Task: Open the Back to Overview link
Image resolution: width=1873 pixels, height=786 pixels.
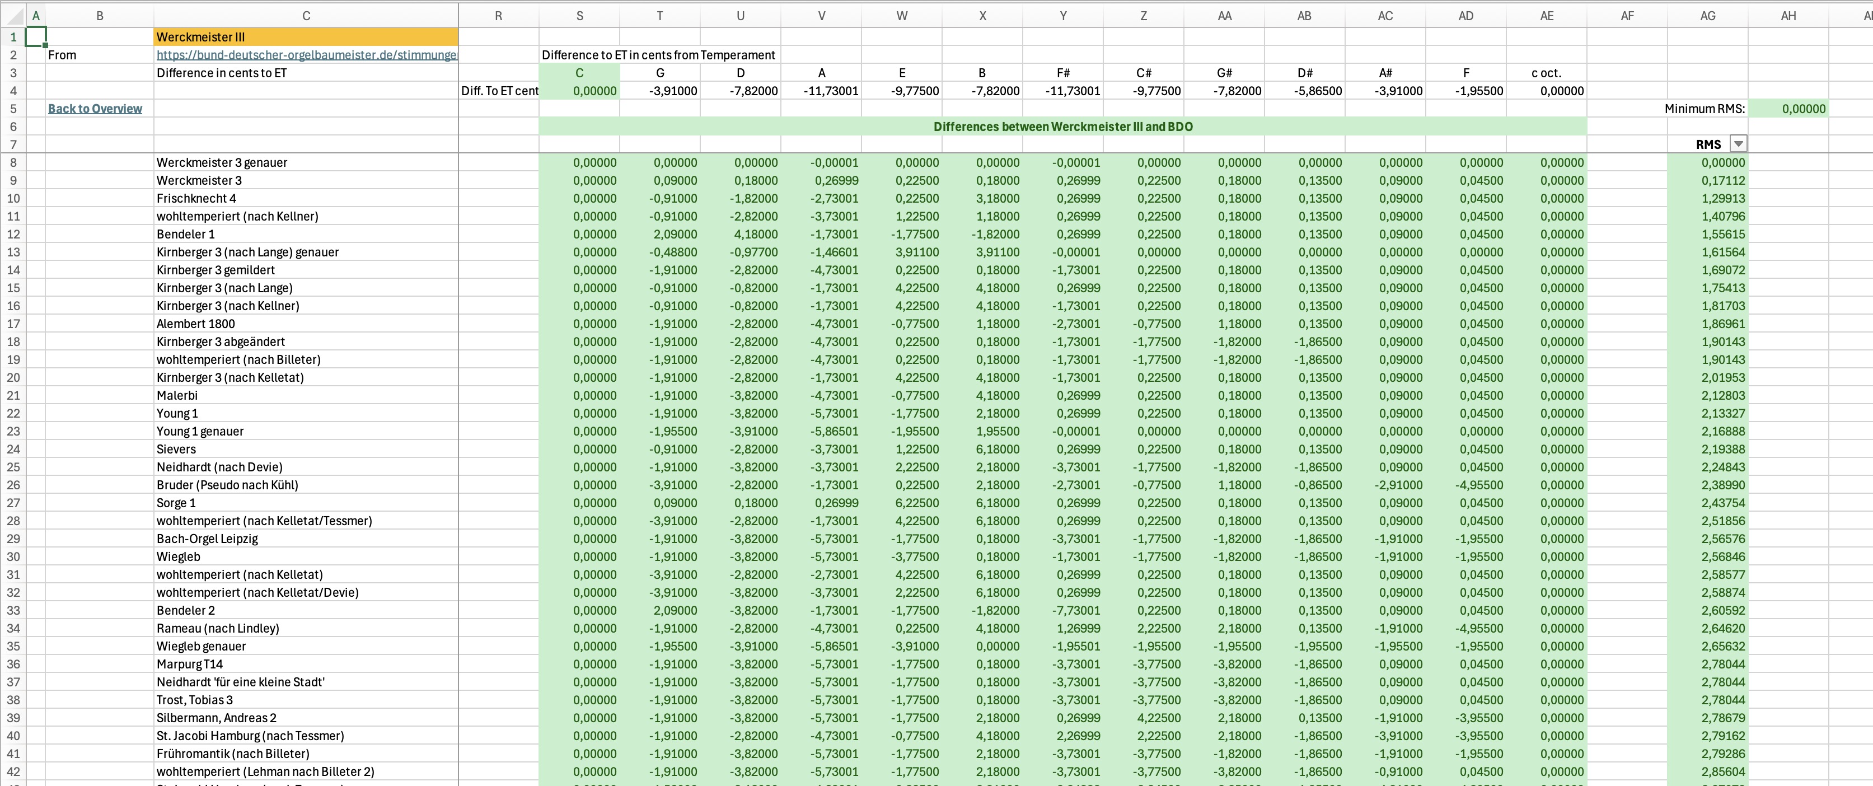Action: pyautogui.click(x=95, y=109)
